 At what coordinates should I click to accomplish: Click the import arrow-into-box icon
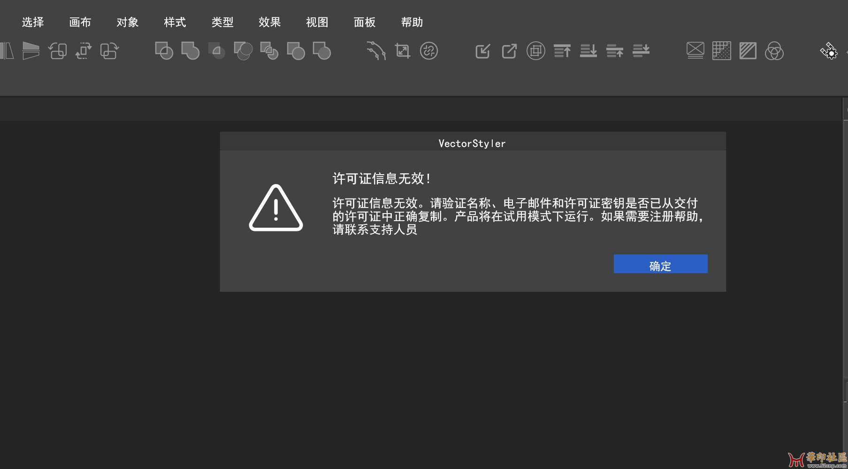(x=483, y=51)
